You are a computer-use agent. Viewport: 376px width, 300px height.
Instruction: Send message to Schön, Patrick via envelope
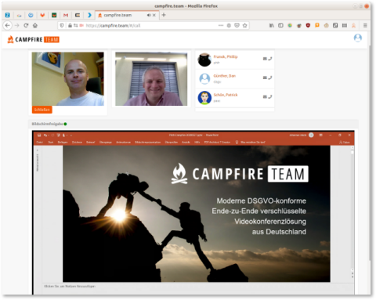click(x=265, y=97)
